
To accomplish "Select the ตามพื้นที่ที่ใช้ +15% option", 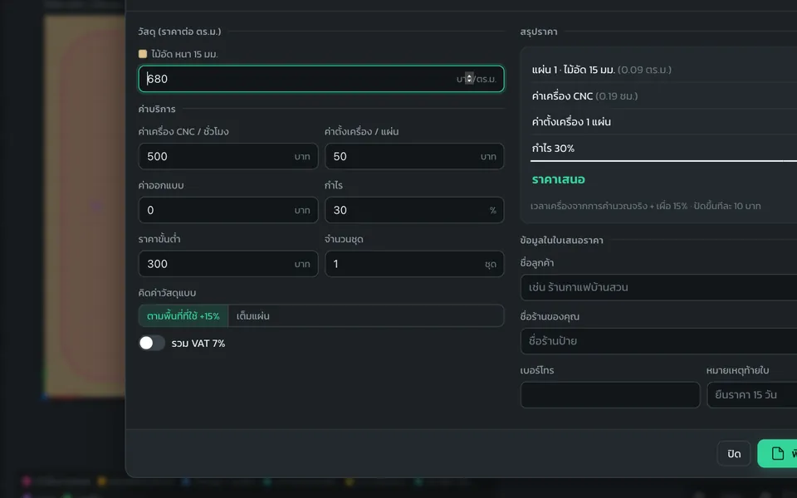I will (183, 315).
